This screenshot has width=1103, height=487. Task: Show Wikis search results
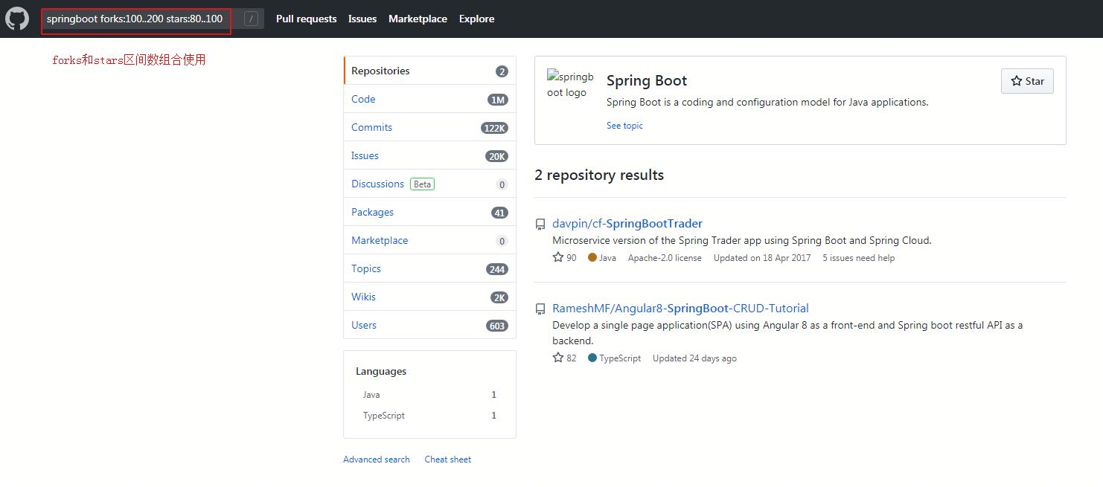429,297
